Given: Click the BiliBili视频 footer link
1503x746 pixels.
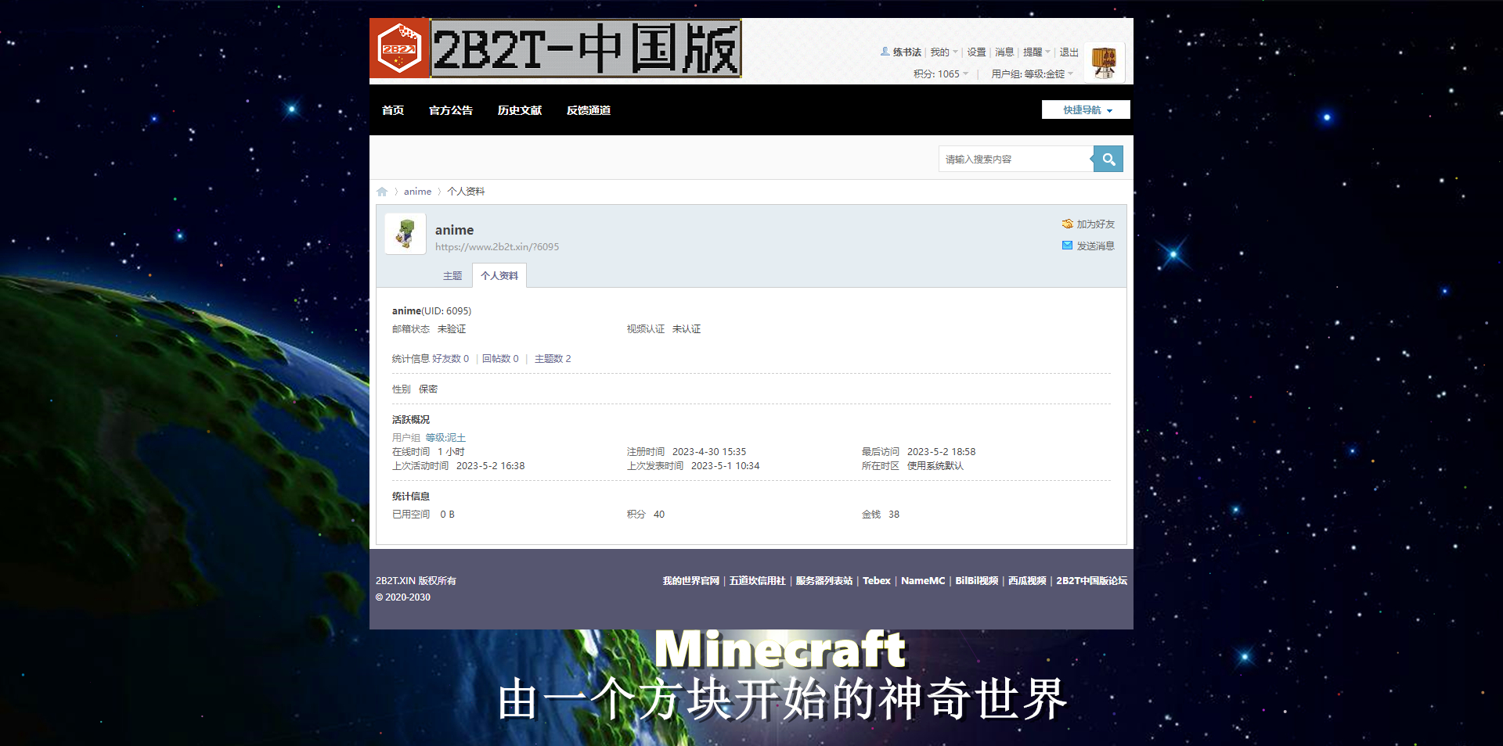Looking at the screenshot, I should tap(976, 581).
